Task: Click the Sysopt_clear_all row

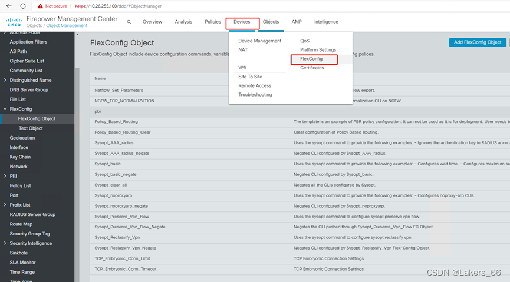Action: (x=300, y=185)
